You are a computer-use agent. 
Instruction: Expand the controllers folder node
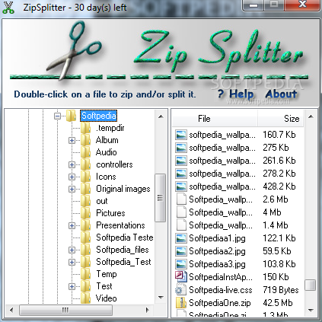pyautogui.click(x=72, y=164)
